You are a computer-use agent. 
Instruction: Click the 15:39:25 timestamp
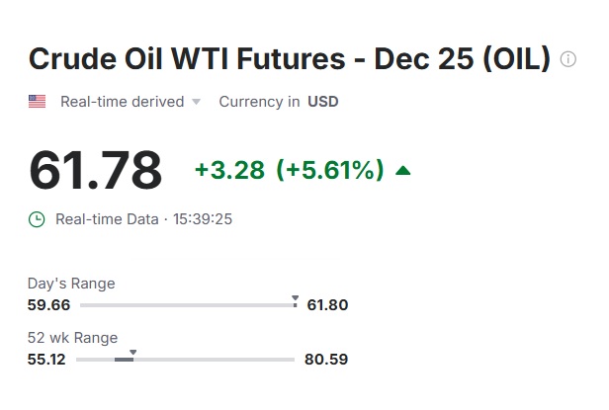click(x=202, y=218)
